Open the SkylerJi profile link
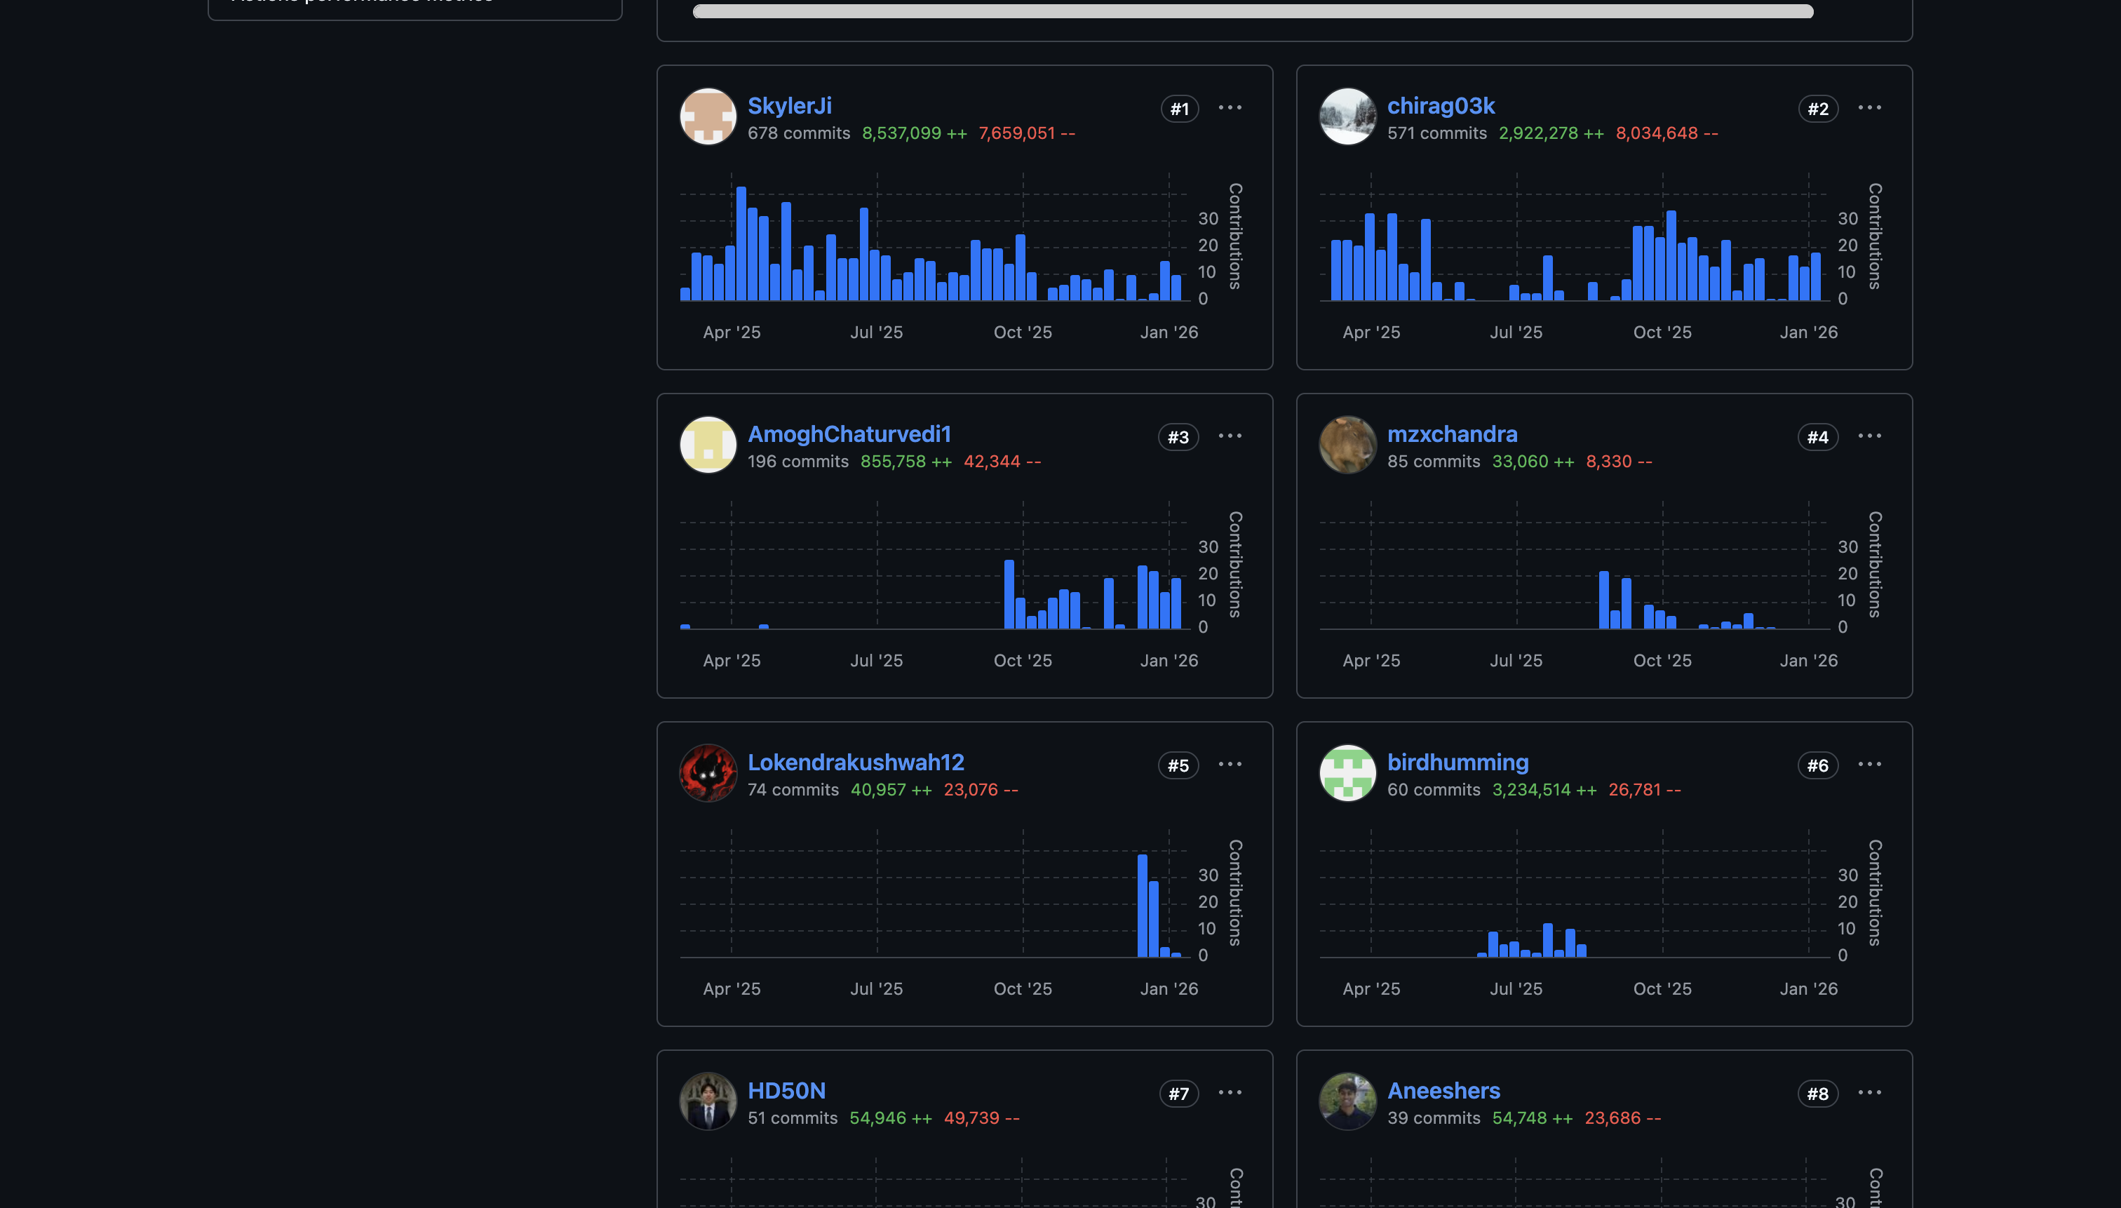Screen dimensions: 2121x1208 click(789, 106)
